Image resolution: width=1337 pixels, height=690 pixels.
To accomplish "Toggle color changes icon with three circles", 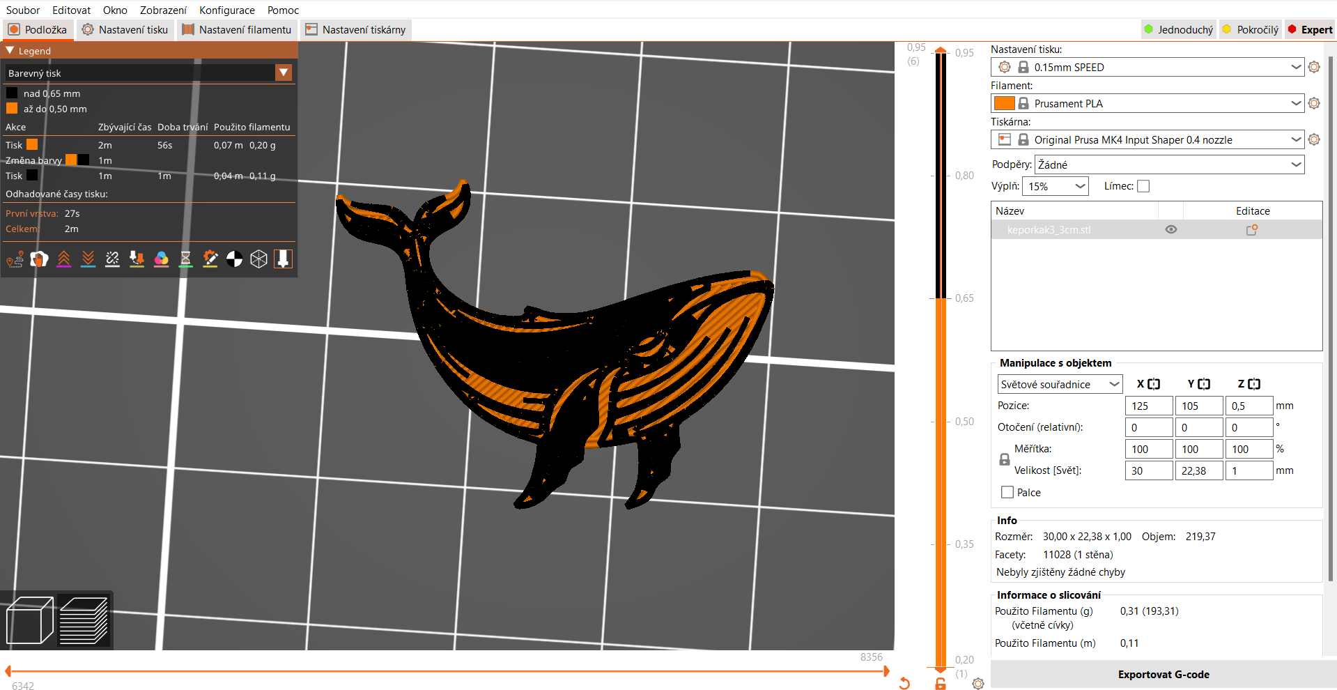I will point(161,259).
